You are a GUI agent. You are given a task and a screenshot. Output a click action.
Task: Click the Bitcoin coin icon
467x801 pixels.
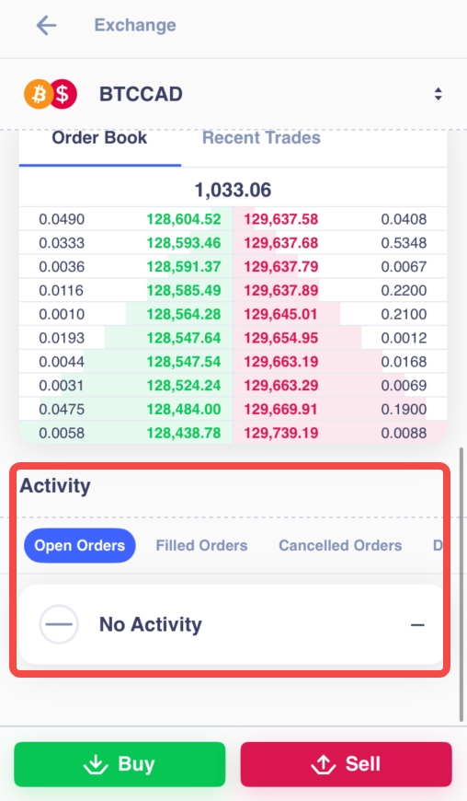tap(39, 94)
